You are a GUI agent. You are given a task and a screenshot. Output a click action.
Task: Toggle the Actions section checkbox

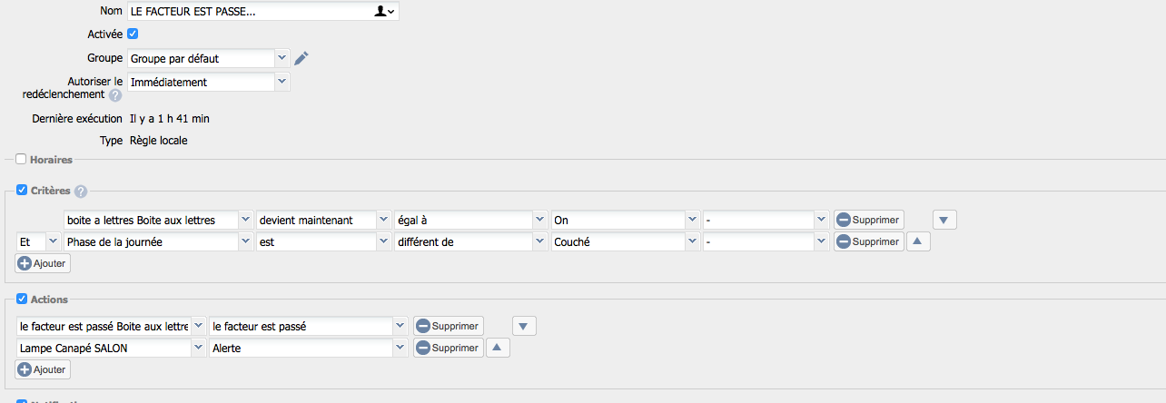pyautogui.click(x=22, y=300)
